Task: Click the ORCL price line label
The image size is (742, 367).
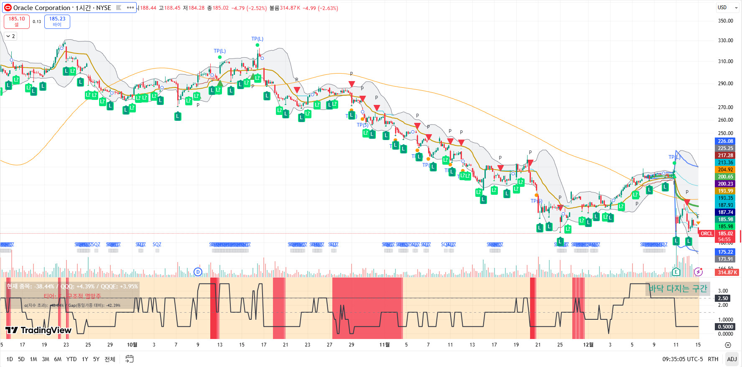Action: click(706, 234)
